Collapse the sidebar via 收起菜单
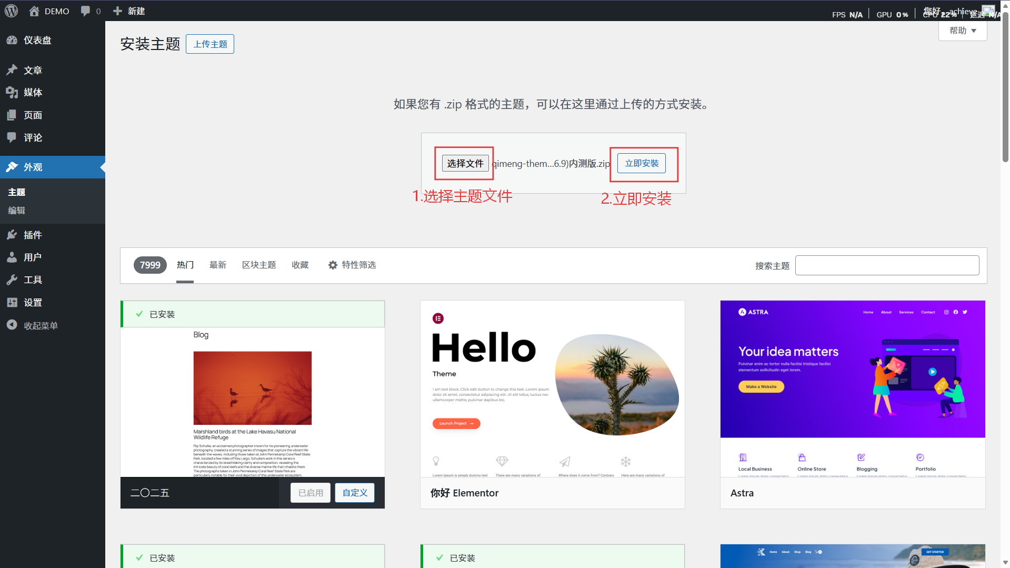The width and height of the screenshot is (1010, 568). point(39,325)
